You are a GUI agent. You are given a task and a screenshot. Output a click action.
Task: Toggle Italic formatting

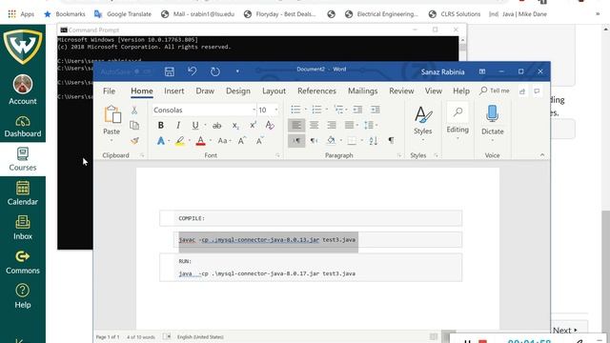[178, 125]
